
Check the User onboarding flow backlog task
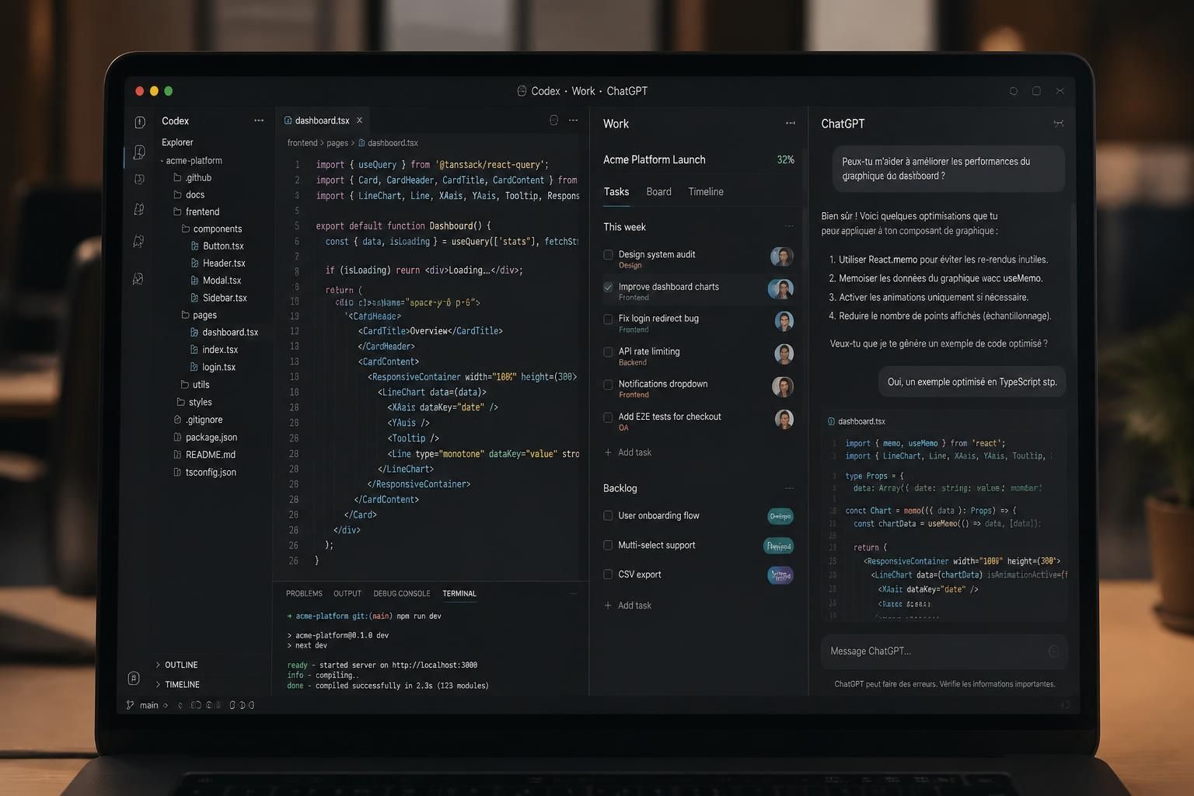(608, 515)
